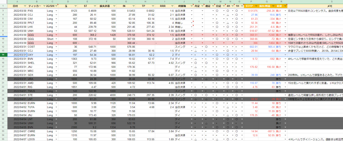Open the filter icon on the 週足 header
Image resolution: width=343 pixels, height=141 pixels.
click(x=213, y=6)
